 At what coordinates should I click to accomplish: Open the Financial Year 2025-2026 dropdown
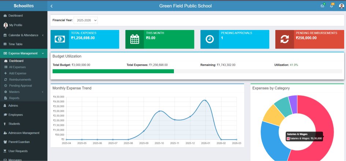[86, 20]
